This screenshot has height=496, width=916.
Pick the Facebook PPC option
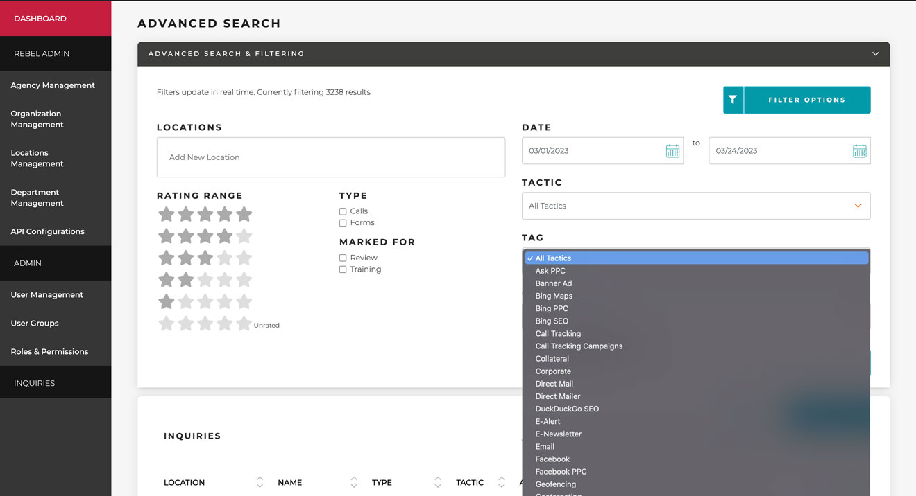[x=697, y=471]
